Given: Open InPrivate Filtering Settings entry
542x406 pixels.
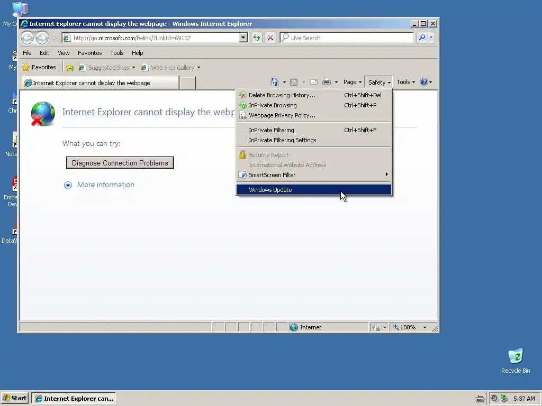Looking at the screenshot, I should click(314, 140).
